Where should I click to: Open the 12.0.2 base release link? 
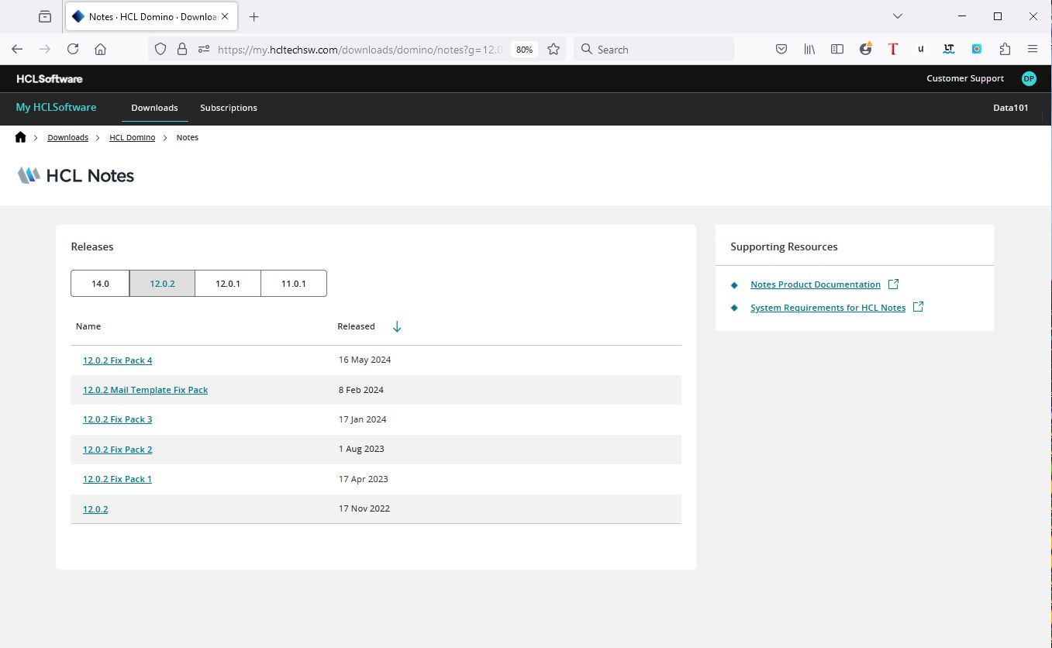coord(95,509)
